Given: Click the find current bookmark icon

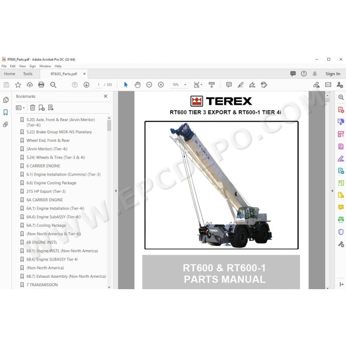Looking at the screenshot, I should 51,108.
